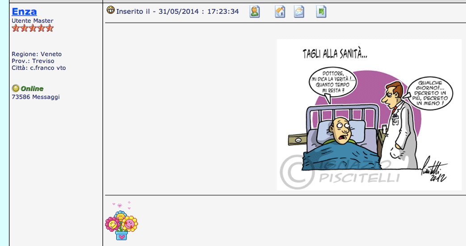Viewport: 466px width, 246px height.
Task: Click the laughing smiley post icon
Action: [110, 10]
